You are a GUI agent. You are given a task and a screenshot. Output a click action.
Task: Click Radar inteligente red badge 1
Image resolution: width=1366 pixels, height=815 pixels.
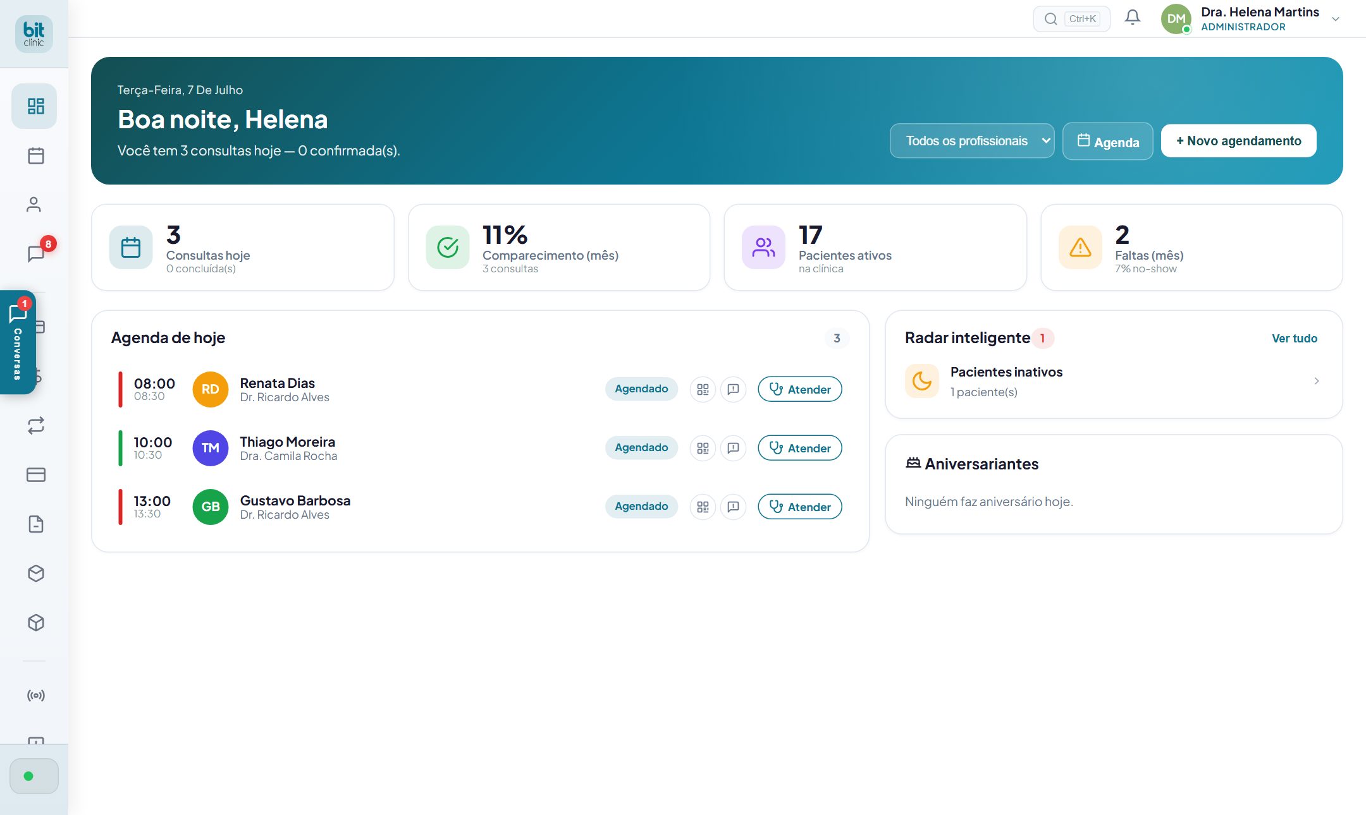(1043, 338)
